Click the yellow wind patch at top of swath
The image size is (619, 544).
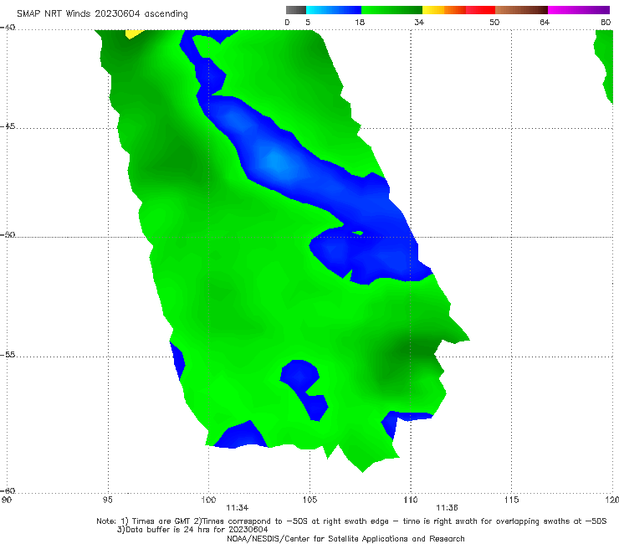pos(134,34)
